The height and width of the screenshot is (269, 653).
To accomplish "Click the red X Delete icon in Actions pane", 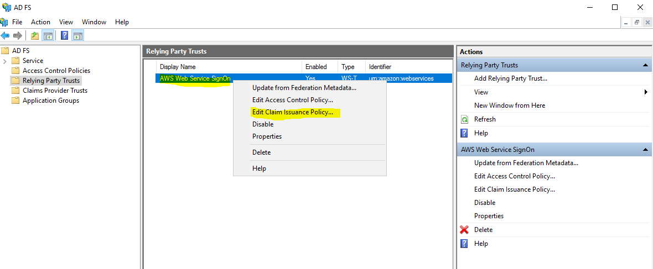I will click(465, 230).
